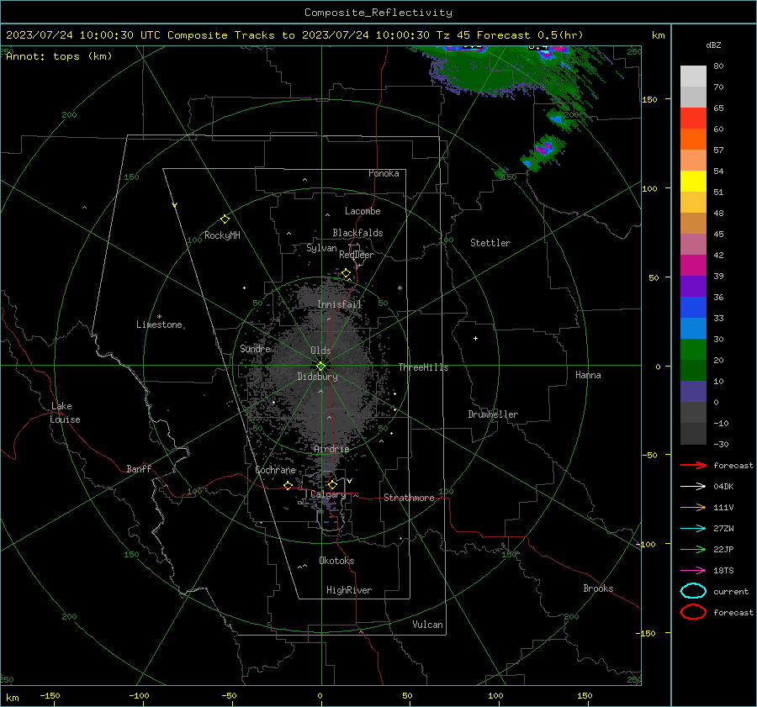Screen dimensions: 757x707
Task: Click the Drumheller label
Action: coord(493,414)
